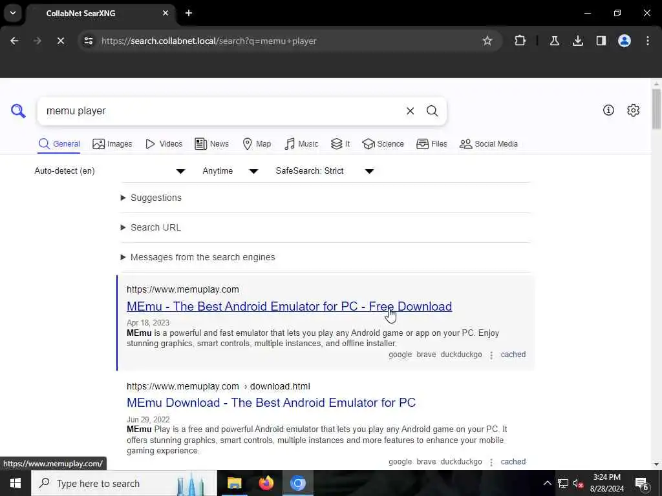The width and height of the screenshot is (662, 496).
Task: Open the Chrome profile avatar
Action: [624, 41]
